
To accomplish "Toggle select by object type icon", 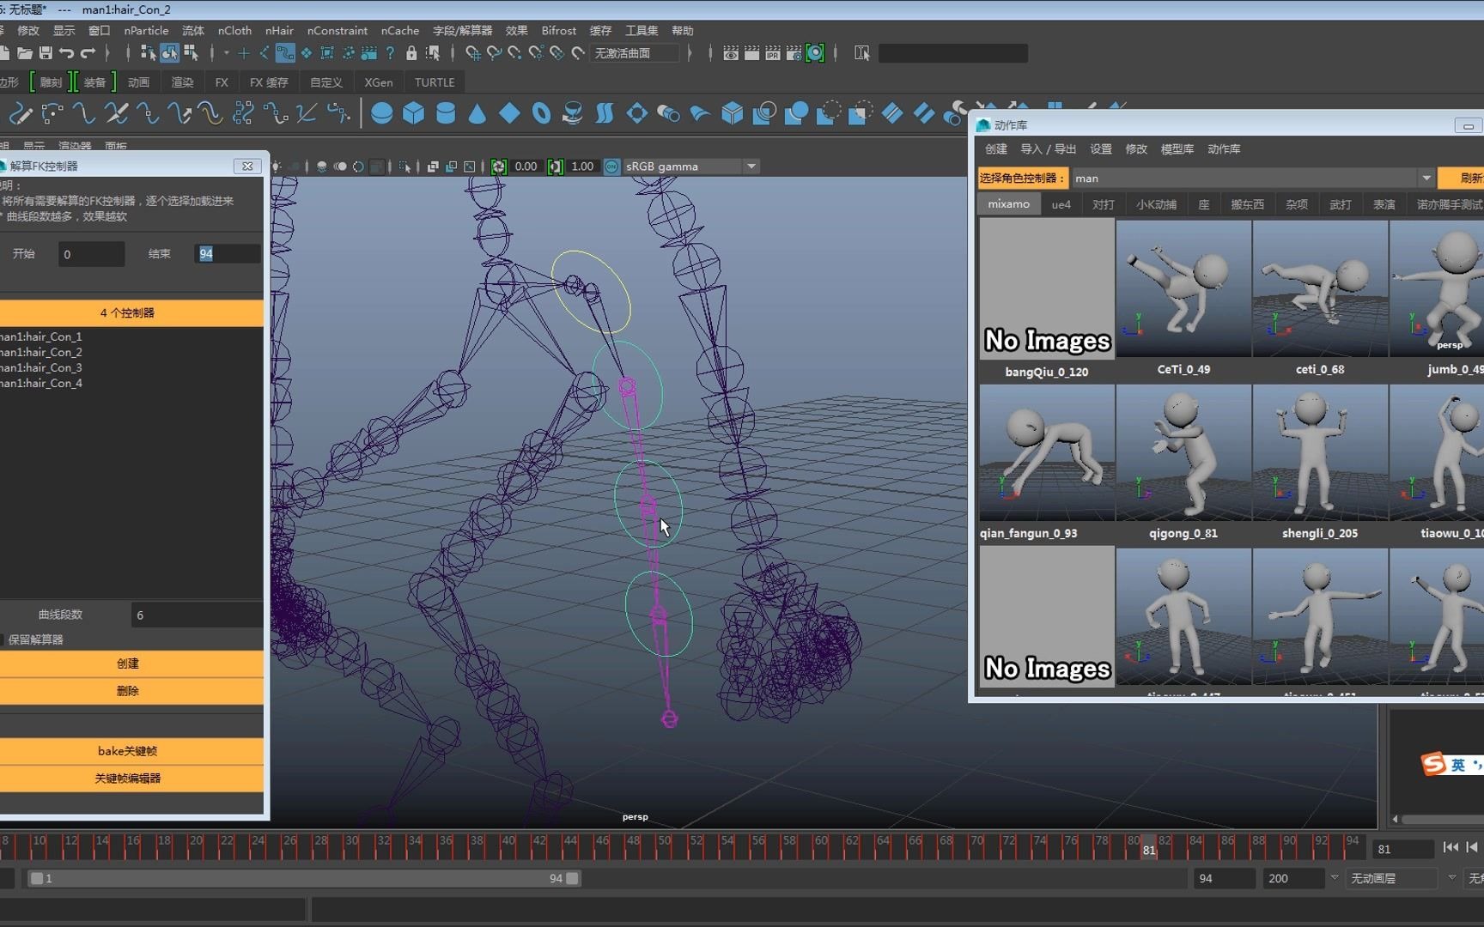I will (170, 53).
